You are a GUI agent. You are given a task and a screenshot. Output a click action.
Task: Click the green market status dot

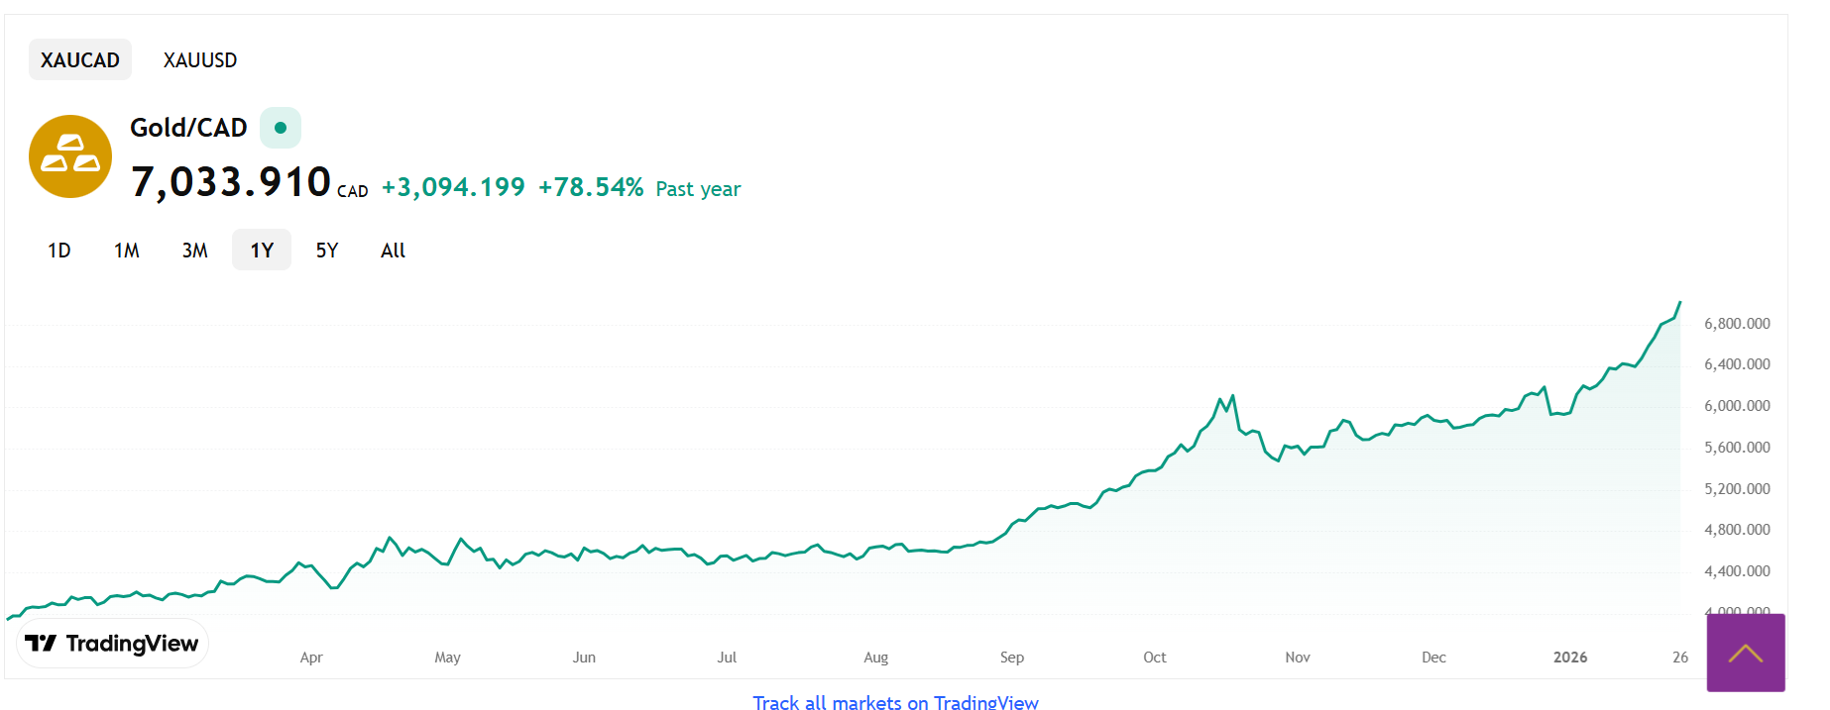tap(281, 128)
